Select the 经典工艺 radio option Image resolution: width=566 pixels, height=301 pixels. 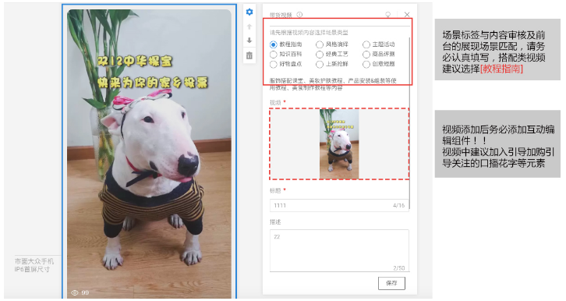click(320, 54)
